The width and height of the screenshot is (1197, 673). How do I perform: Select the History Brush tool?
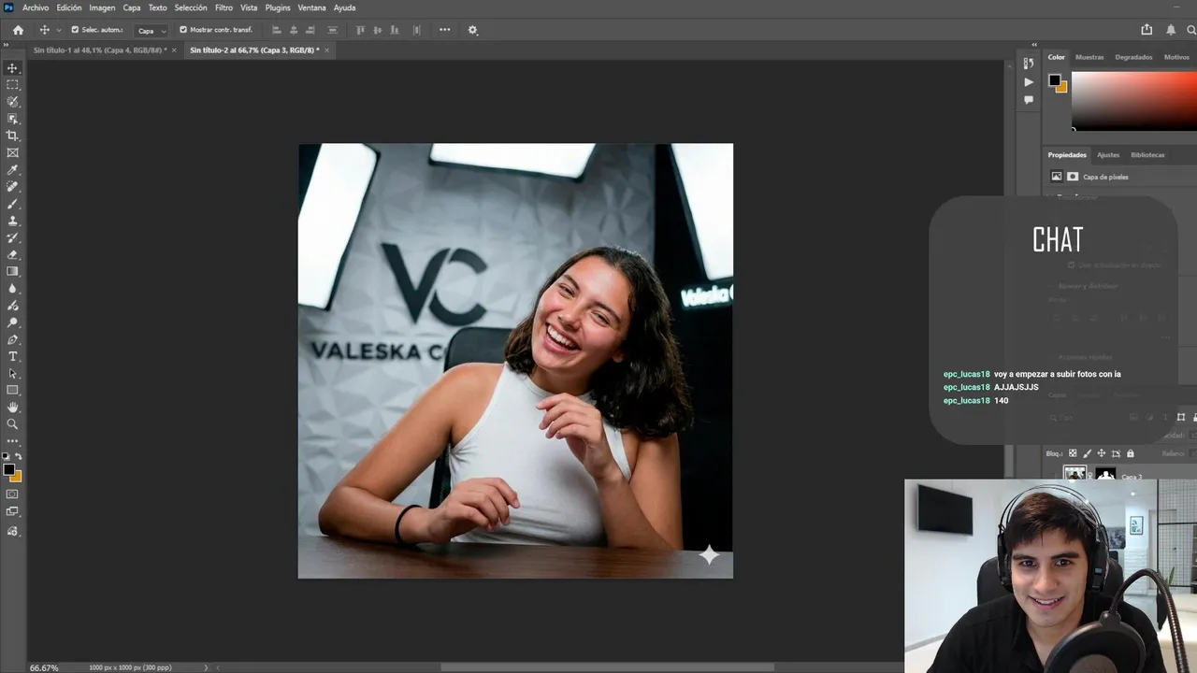(12, 237)
